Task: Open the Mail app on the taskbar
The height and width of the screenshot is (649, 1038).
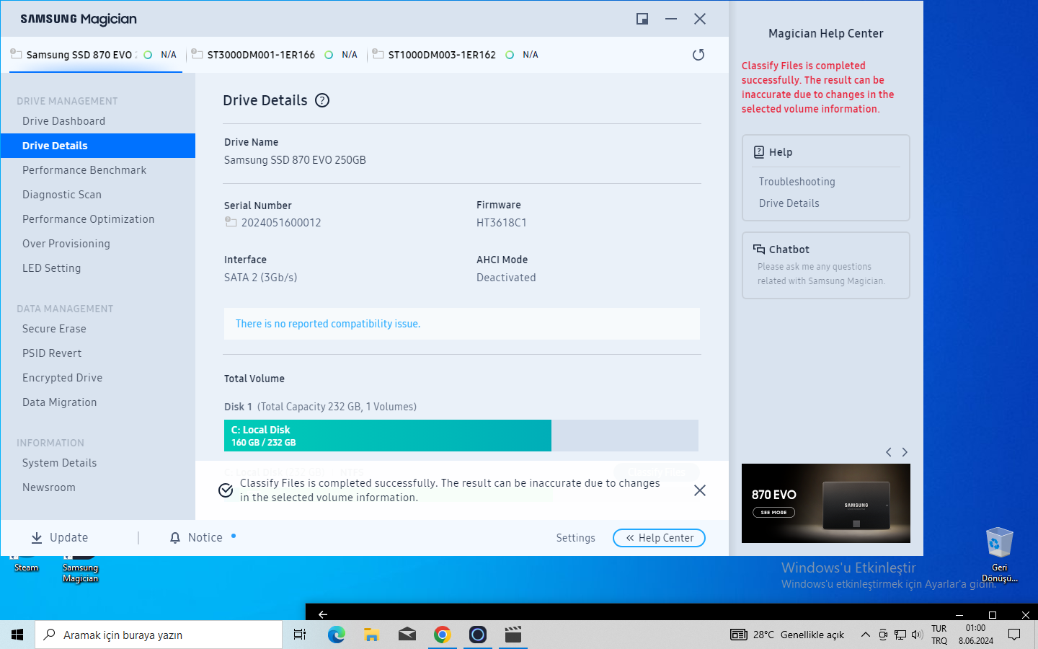Action: pos(407,635)
